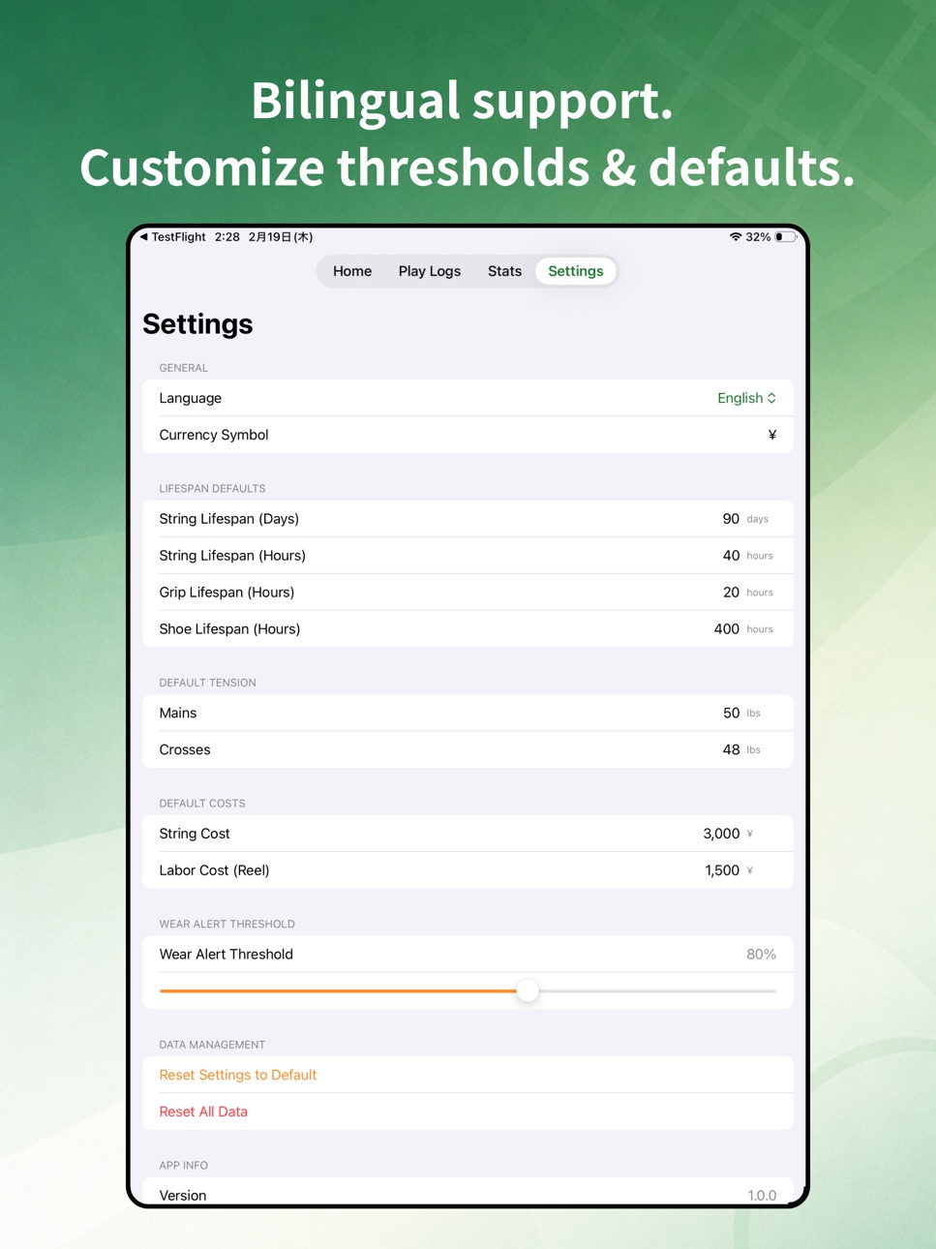Tap Reset Settings to Default

click(238, 1075)
